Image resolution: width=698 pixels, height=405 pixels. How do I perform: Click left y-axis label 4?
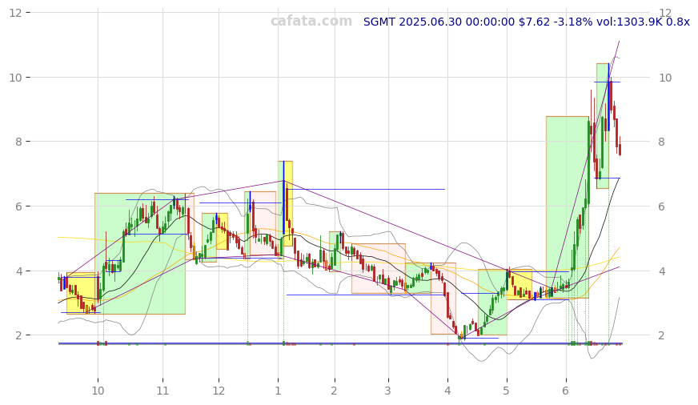(19, 271)
